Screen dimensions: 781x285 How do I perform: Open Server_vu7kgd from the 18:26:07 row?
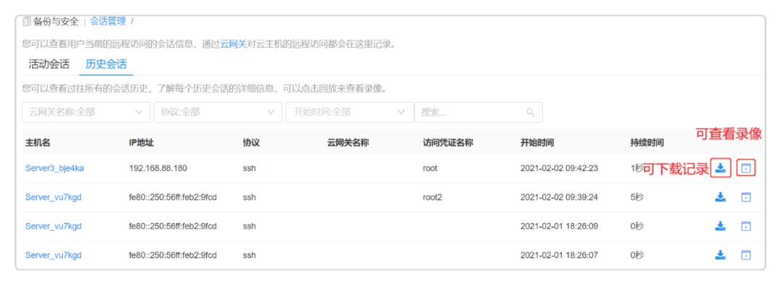(x=54, y=255)
